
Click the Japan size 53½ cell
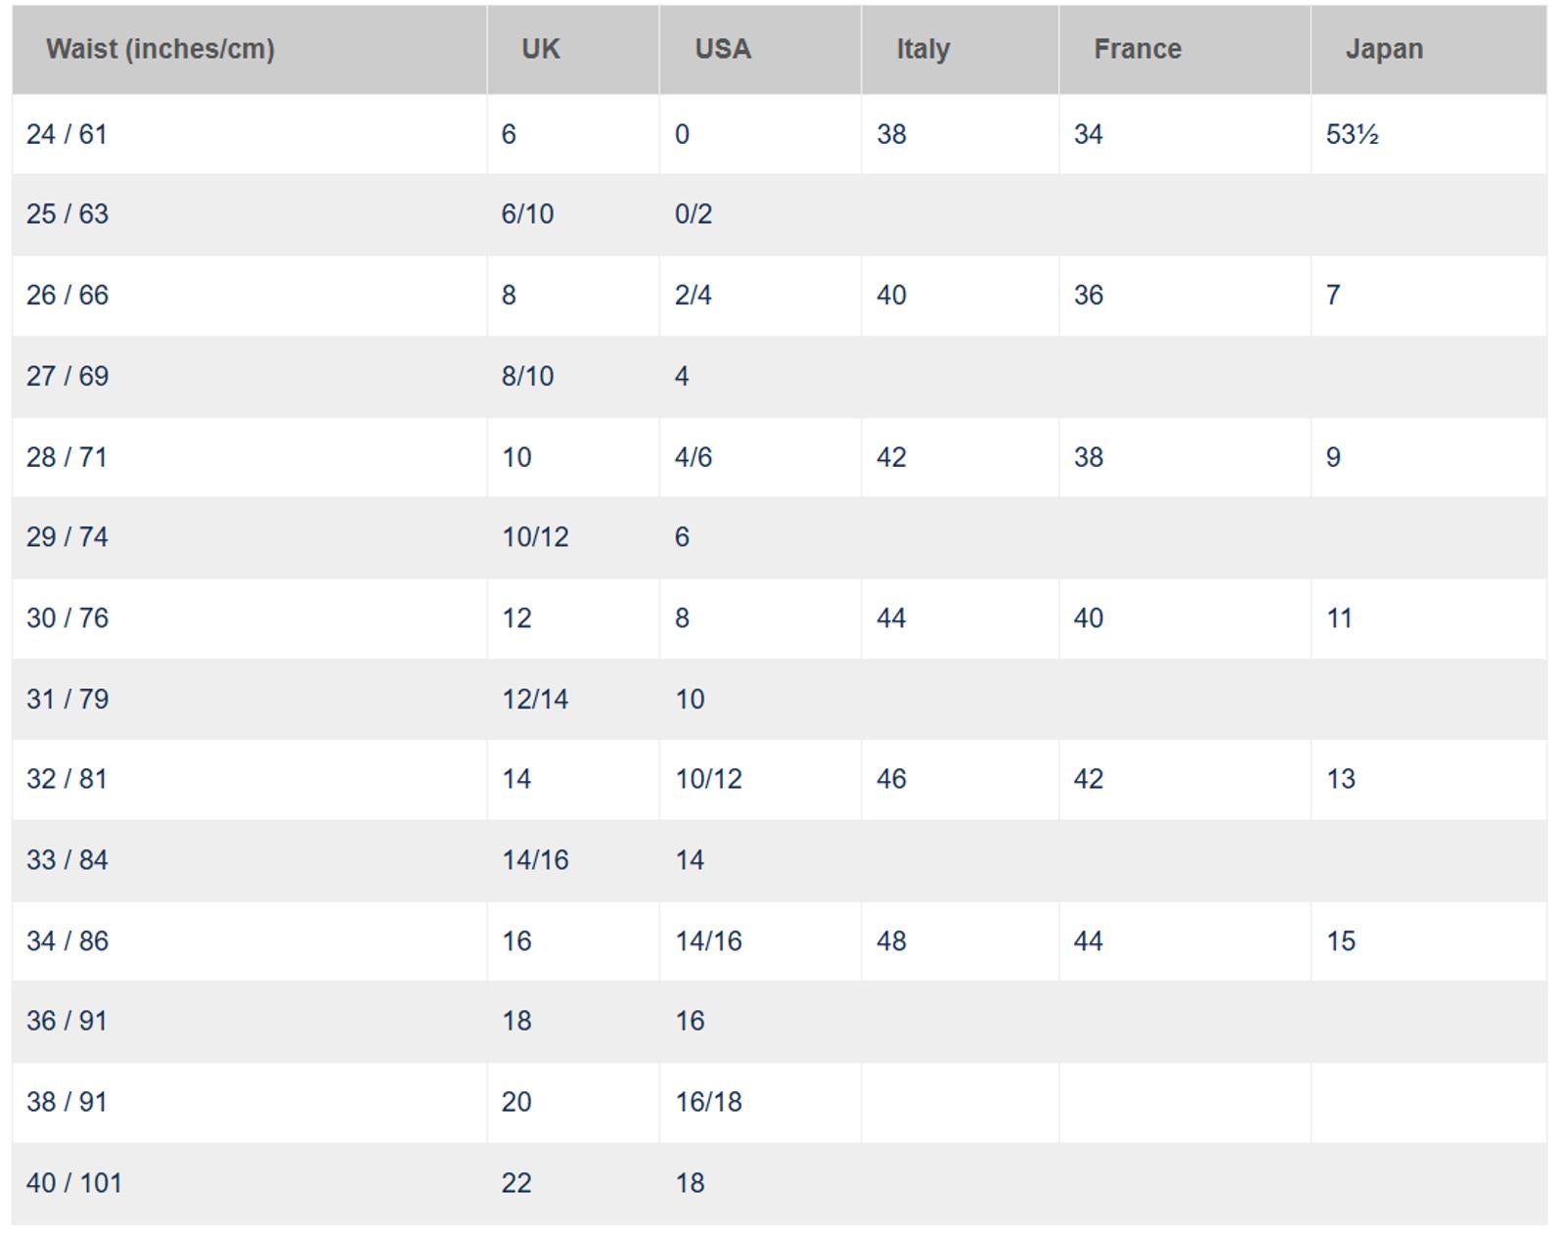(x=1353, y=135)
